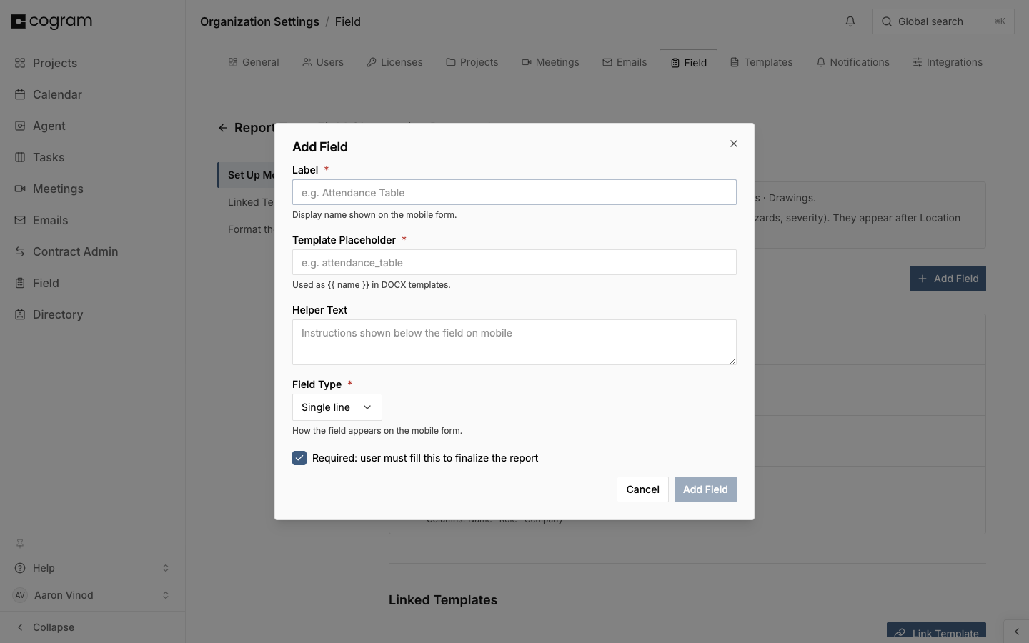Click the blue Add Field page button

pyautogui.click(x=948, y=279)
